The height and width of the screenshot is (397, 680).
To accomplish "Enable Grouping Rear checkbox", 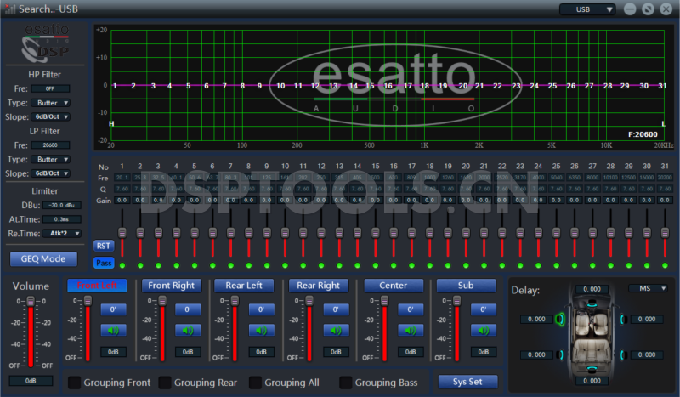I will pos(165,383).
